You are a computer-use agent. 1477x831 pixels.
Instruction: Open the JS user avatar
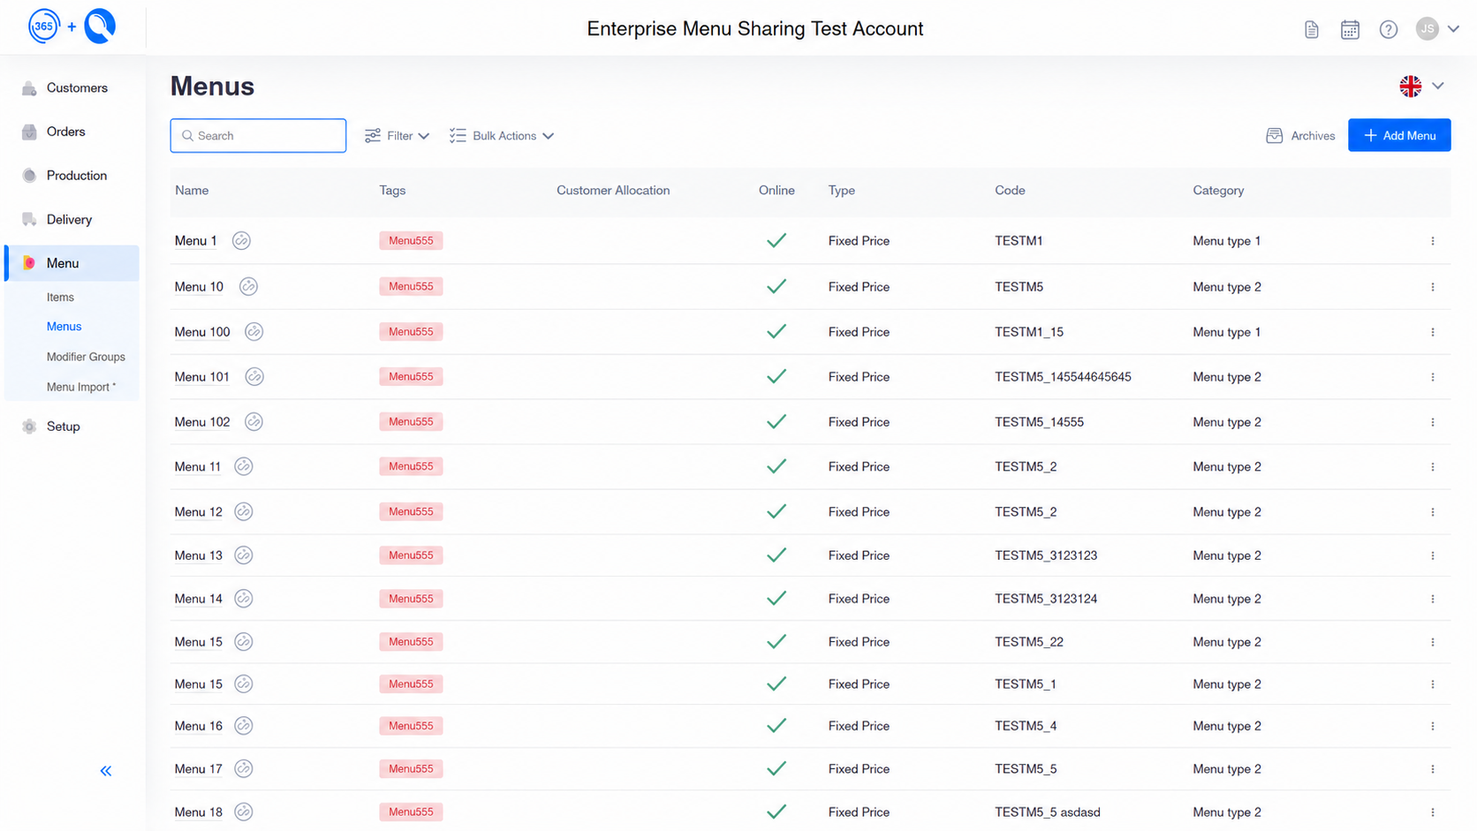pyautogui.click(x=1428, y=29)
